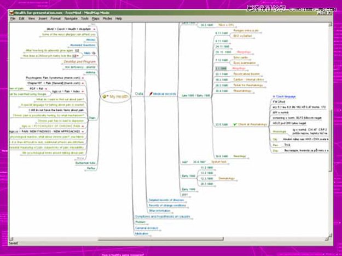
Task: Select the Asthma node
Action: [x=90, y=72]
